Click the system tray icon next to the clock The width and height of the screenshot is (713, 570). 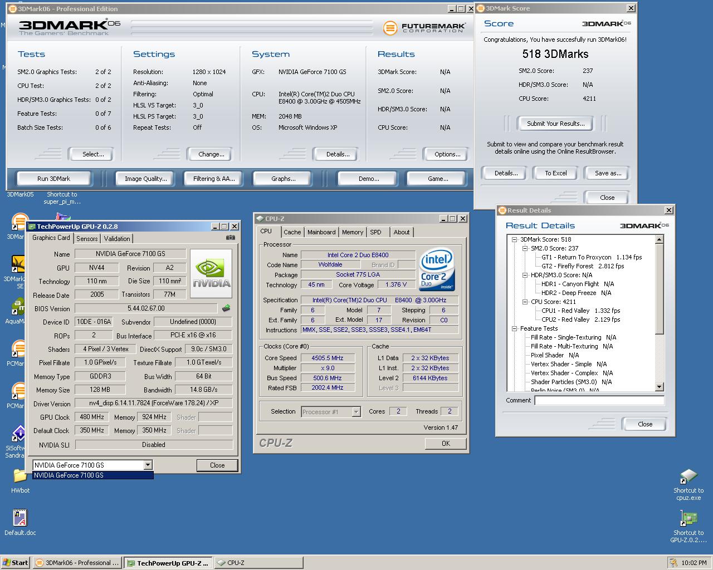pos(673,563)
